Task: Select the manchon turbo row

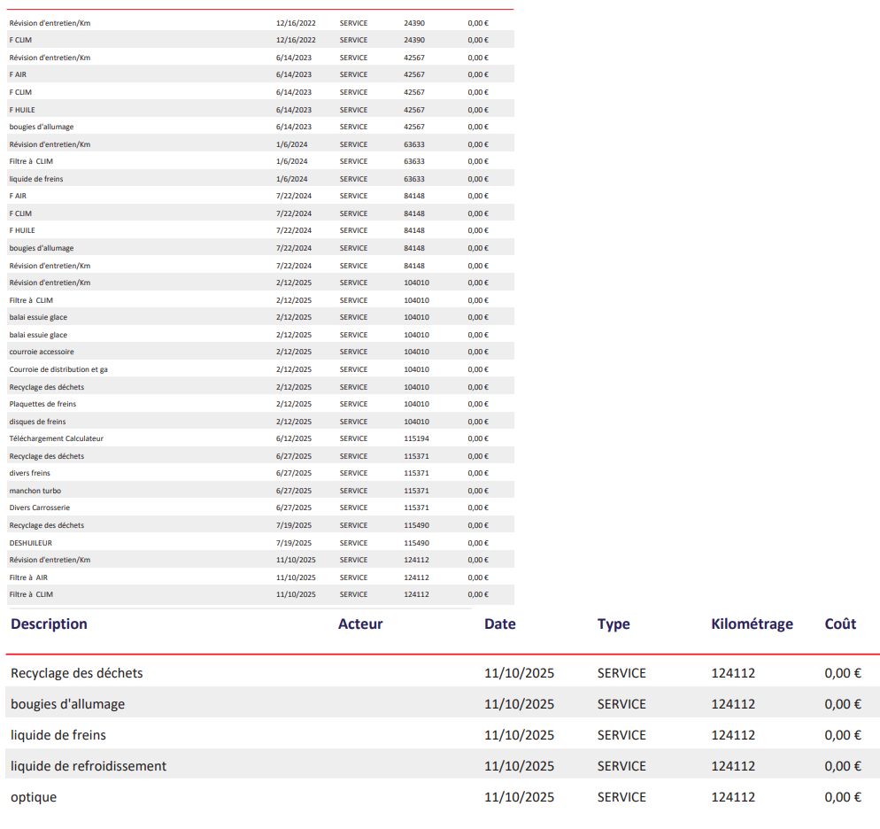Action: pyautogui.click(x=260, y=491)
